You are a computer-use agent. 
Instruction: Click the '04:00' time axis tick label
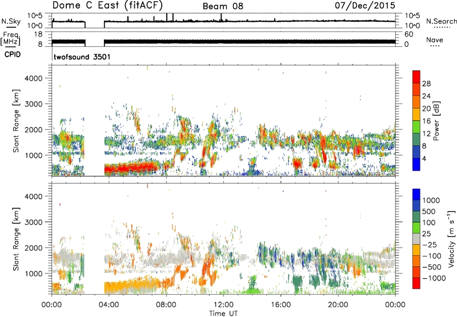pos(109,305)
